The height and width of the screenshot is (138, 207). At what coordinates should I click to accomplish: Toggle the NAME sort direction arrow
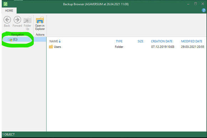(59, 41)
